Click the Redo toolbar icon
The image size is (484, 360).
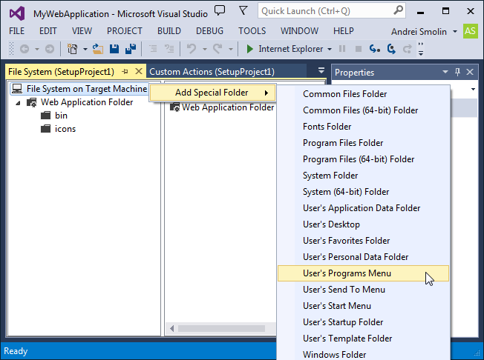[x=218, y=49]
